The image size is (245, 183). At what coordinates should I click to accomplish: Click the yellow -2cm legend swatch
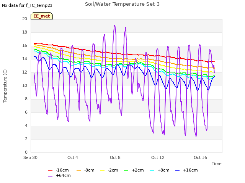coord(102,171)
